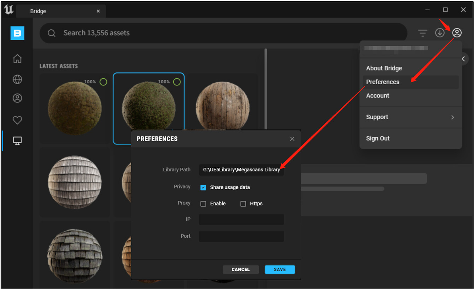Image resolution: width=474 pixels, height=289 pixels.
Task: Open the Support menu entry
Action: coord(410,117)
